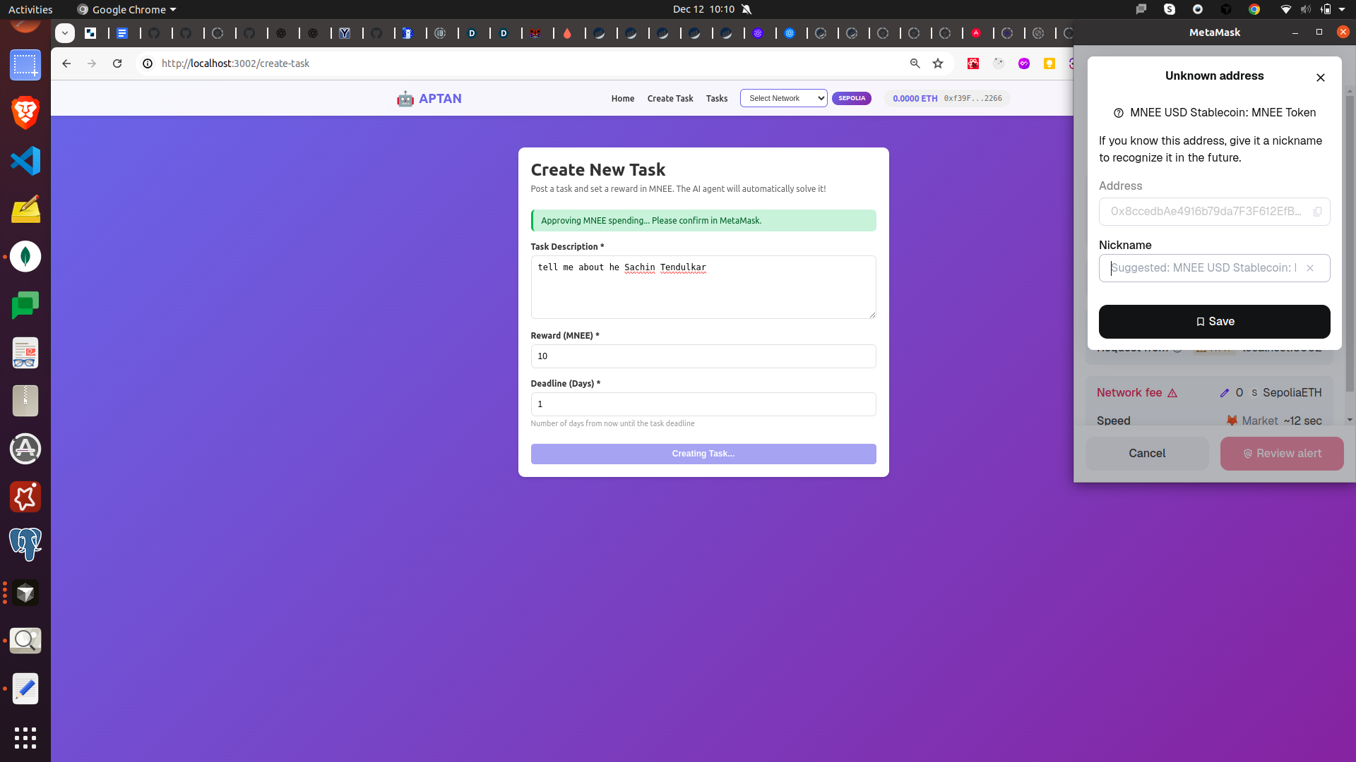
Task: Click the Review alert button
Action: [1281, 454]
